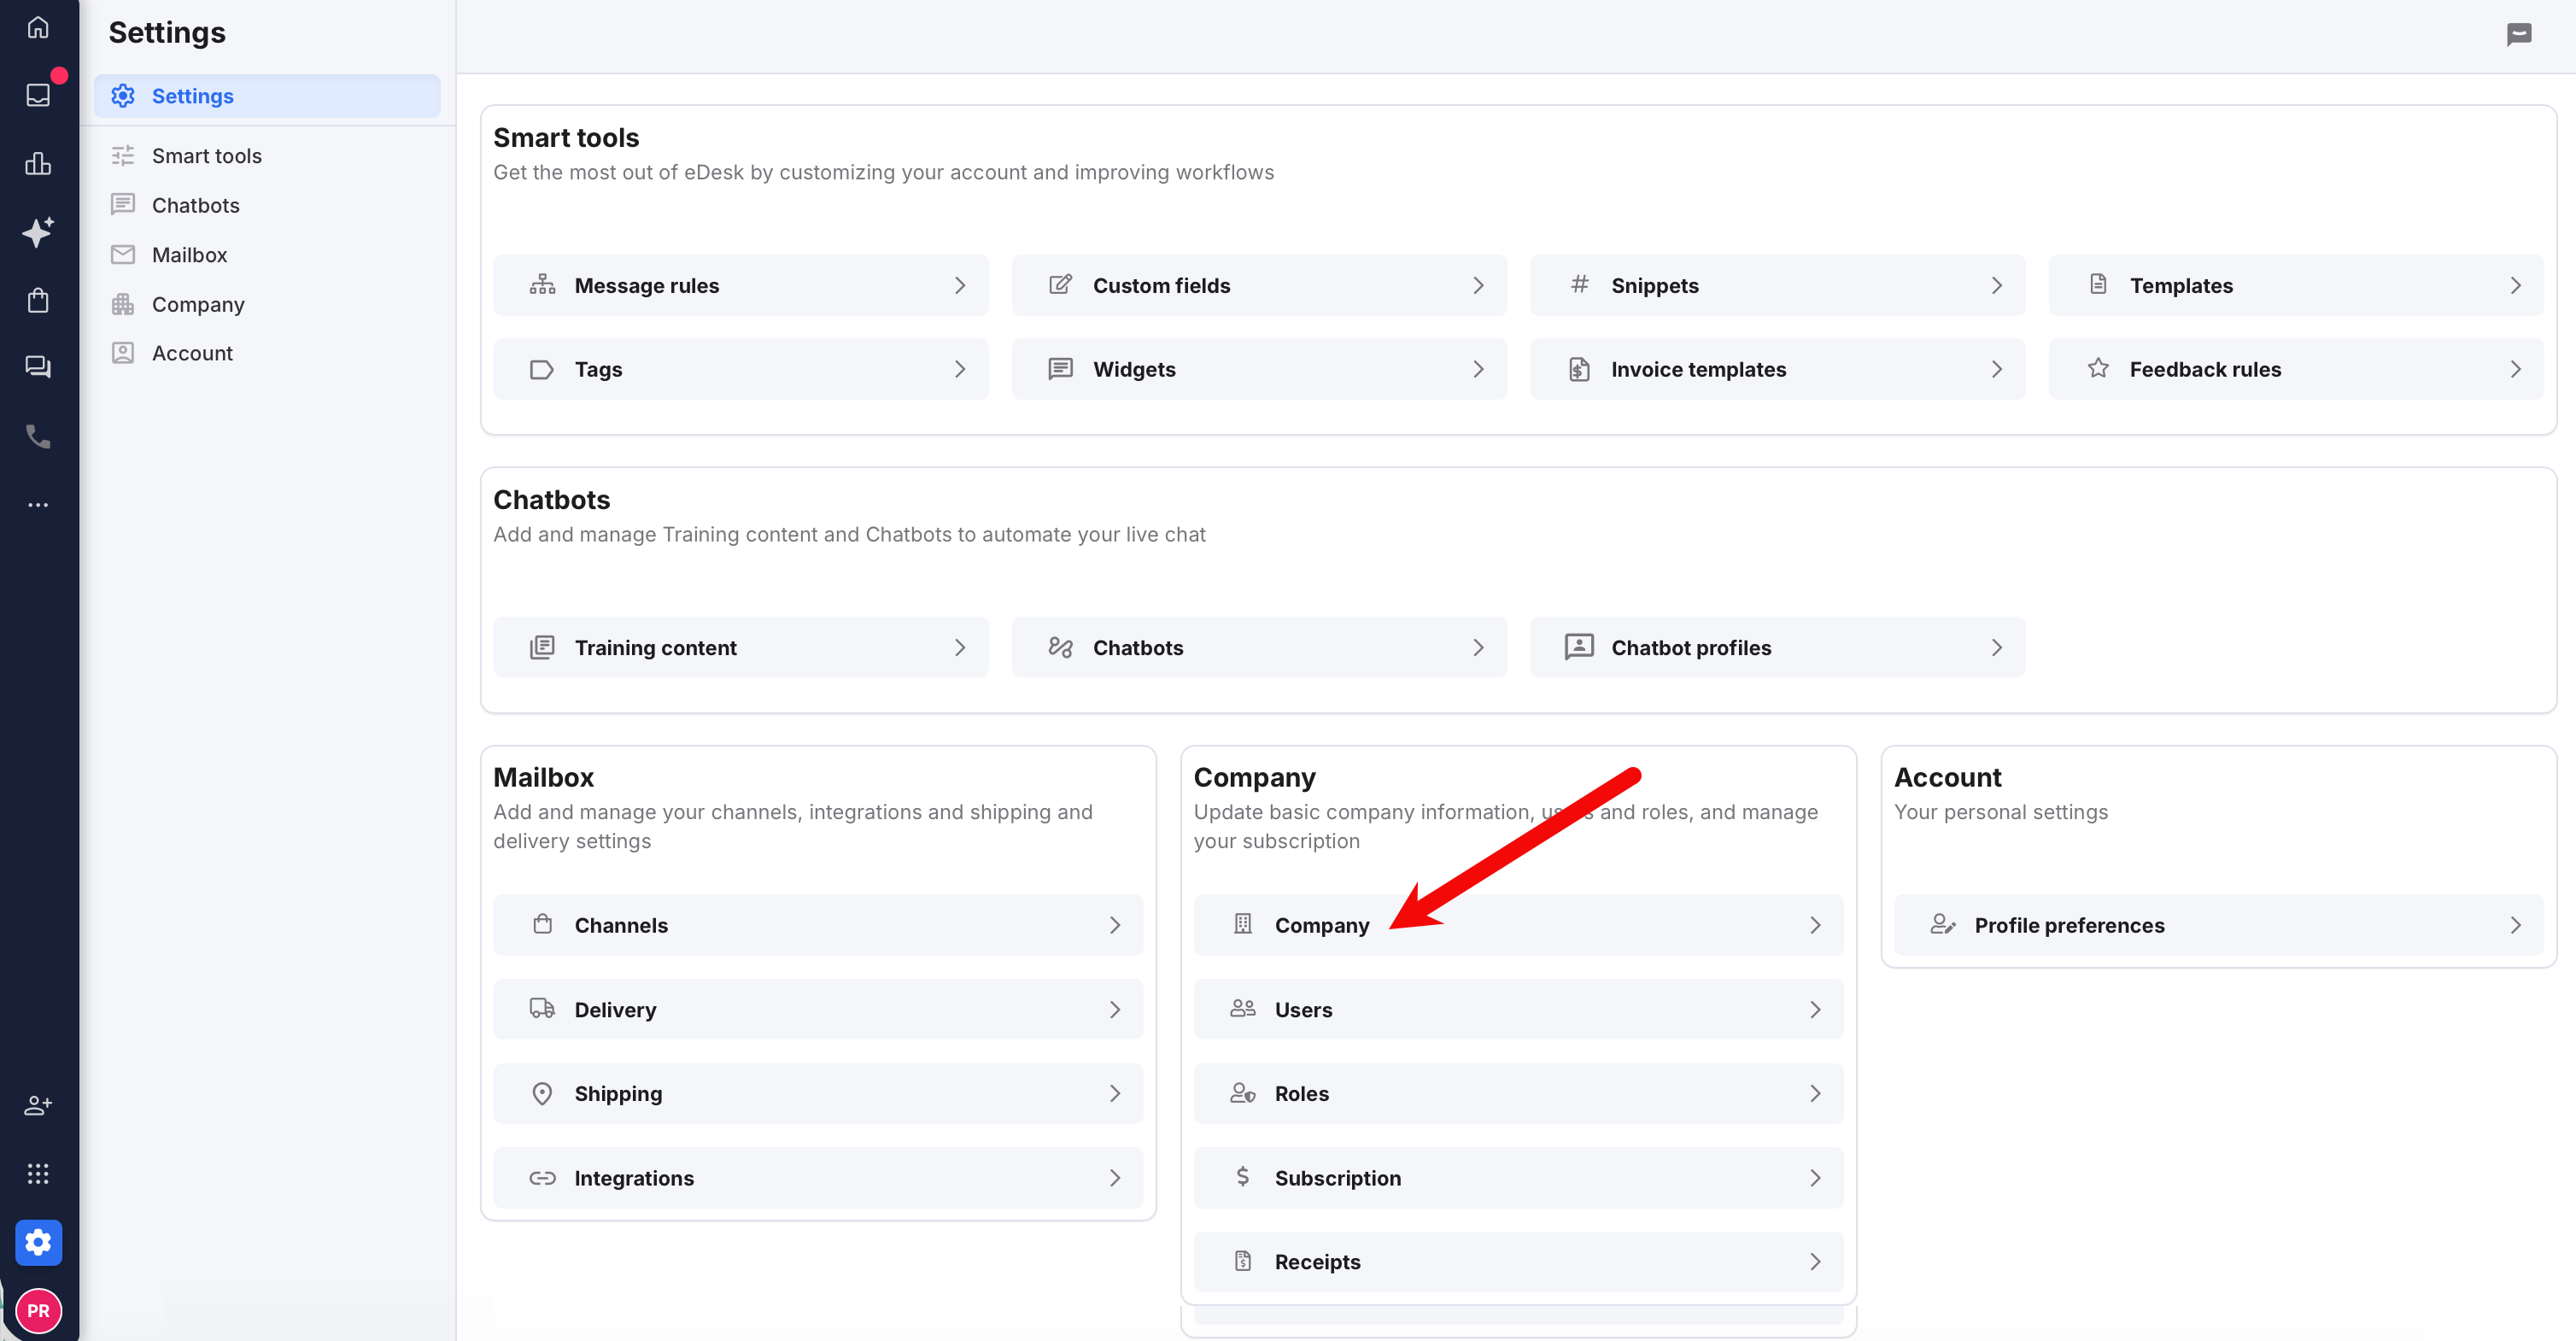
Task: Click the Shipping location pin icon
Action: (x=542, y=1093)
